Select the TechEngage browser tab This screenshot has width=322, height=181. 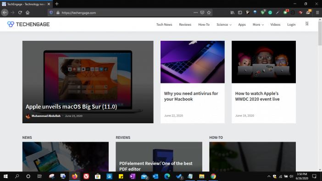pos(26,4)
